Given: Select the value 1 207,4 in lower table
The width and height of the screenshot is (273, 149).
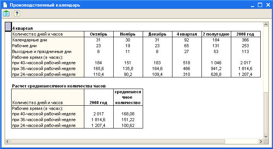Looking at the screenshot, I should pos(98,125).
